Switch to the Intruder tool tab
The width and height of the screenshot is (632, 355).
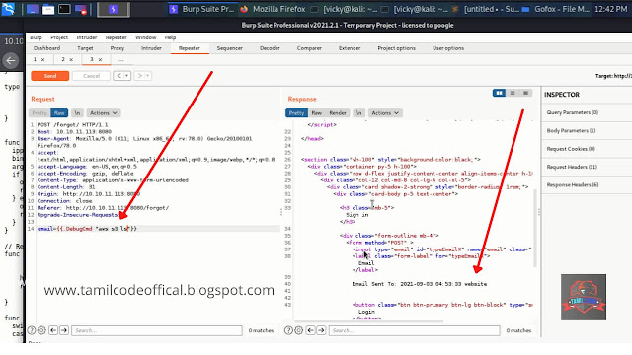151,48
